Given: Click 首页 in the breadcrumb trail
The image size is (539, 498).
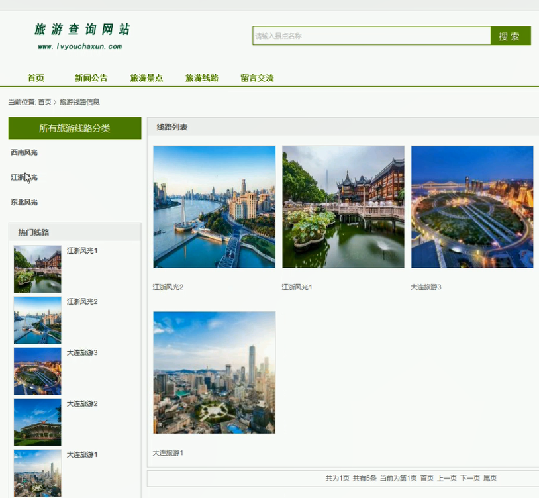Looking at the screenshot, I should point(44,102).
